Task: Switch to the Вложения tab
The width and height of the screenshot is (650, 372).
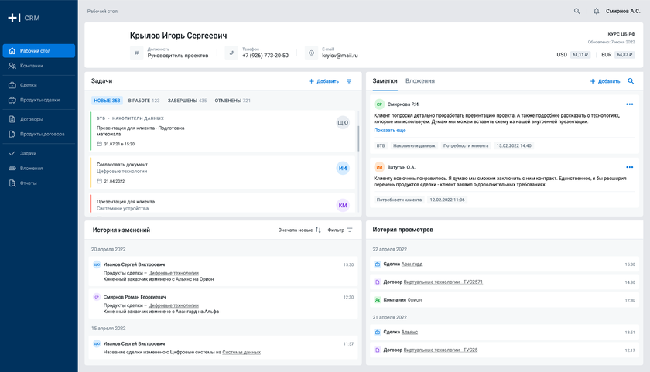Action: click(419, 80)
